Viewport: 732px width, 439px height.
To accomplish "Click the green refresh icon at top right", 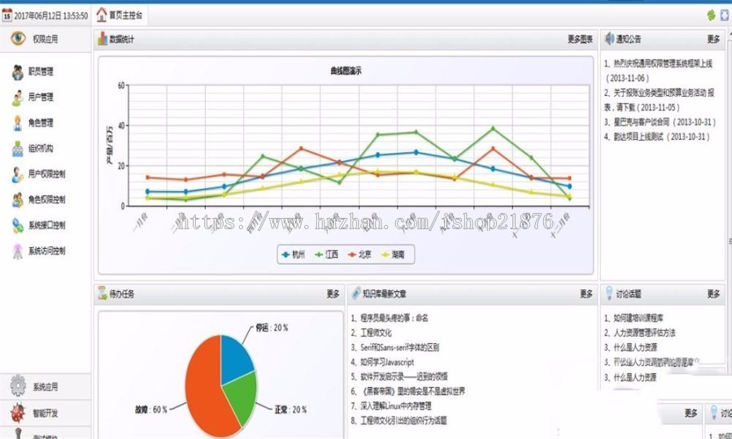I will pos(711,15).
